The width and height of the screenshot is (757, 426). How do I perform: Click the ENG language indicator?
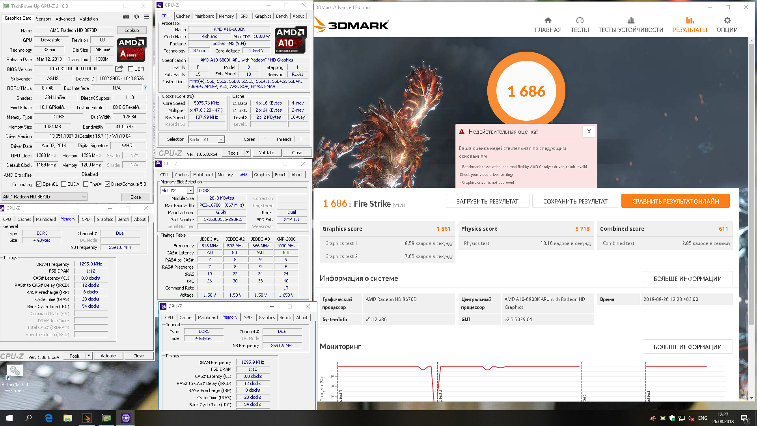(703, 418)
